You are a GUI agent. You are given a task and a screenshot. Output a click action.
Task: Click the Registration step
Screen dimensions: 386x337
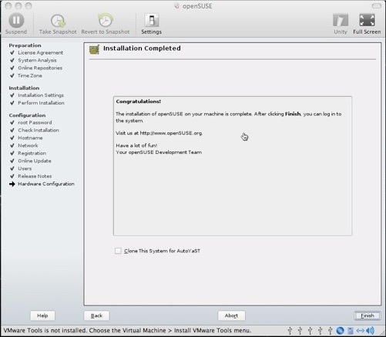point(32,153)
